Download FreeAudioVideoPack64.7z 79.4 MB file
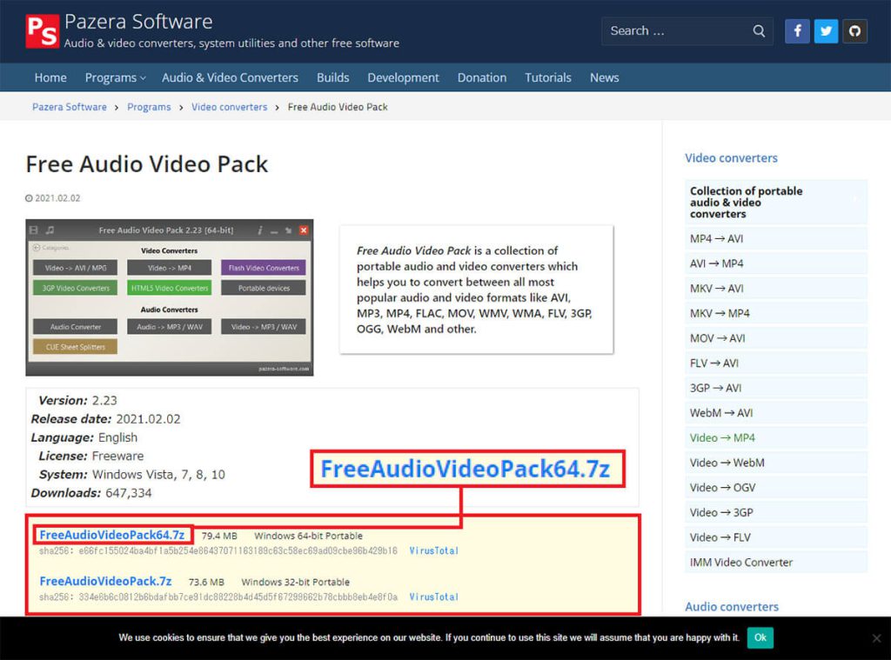 click(112, 535)
